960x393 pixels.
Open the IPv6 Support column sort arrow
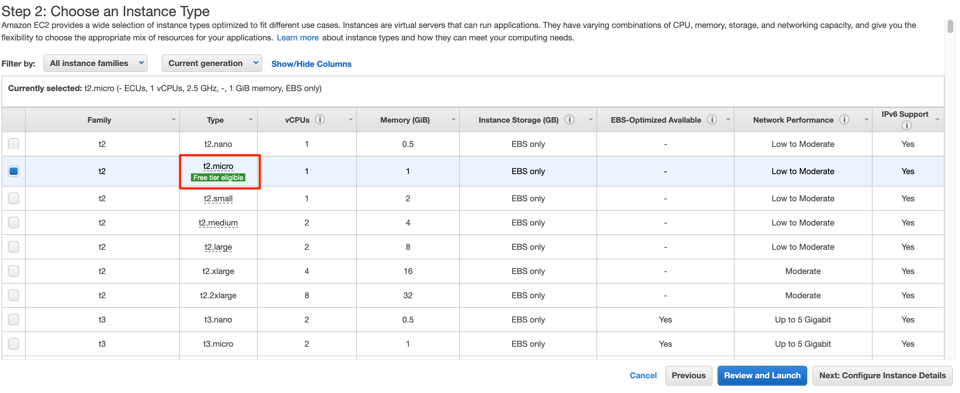938,120
